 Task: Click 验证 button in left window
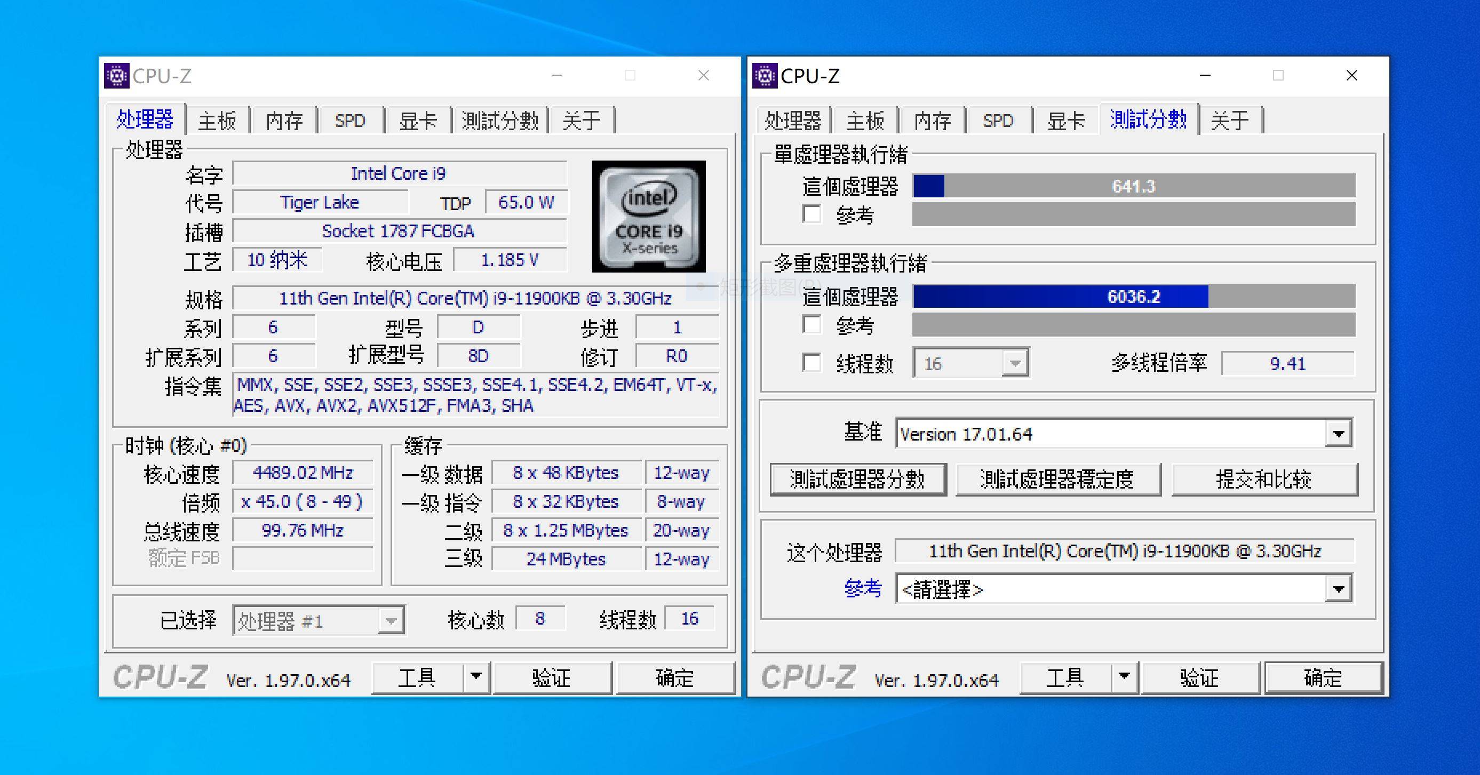(x=552, y=677)
